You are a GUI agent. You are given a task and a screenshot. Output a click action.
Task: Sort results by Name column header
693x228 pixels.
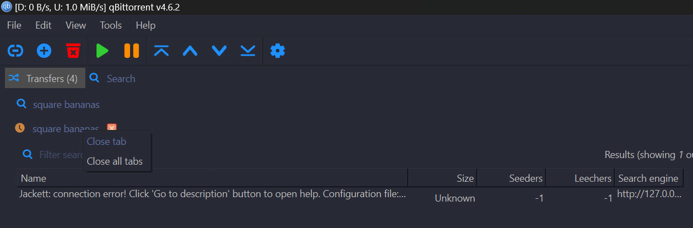click(212, 178)
